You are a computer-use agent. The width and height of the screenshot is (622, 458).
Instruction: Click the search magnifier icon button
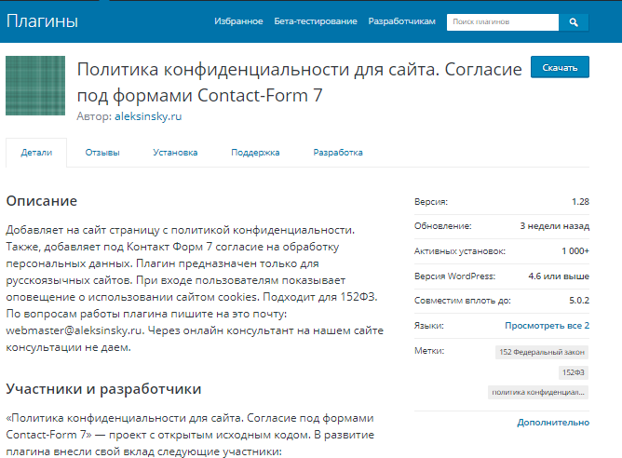click(x=574, y=22)
